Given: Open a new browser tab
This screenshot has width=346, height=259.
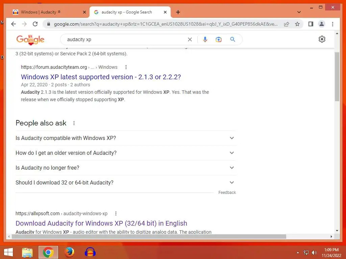Looking at the screenshot, I should point(178,12).
